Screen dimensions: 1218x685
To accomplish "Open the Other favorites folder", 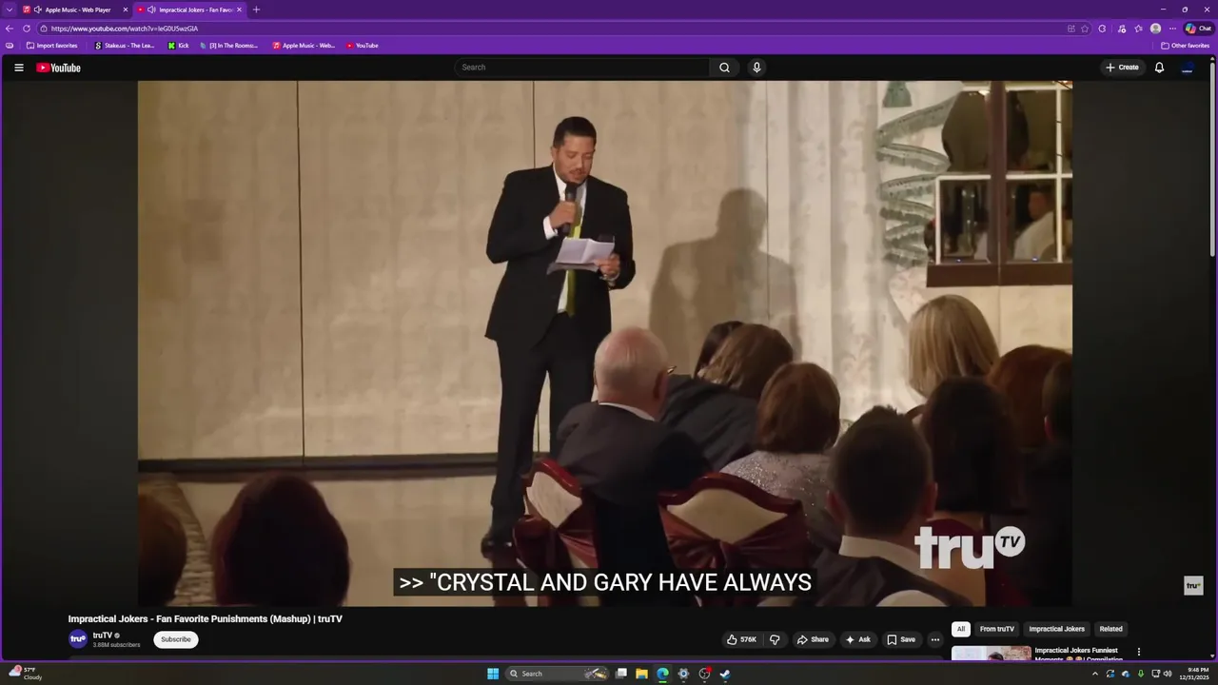I will [x=1186, y=46].
